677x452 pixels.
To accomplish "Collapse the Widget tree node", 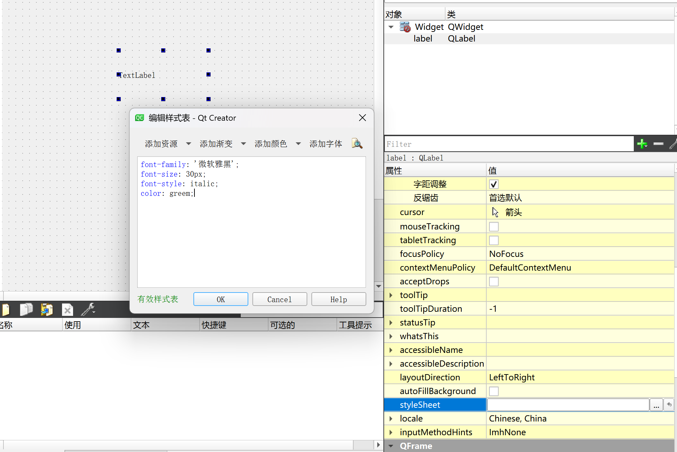I will 391,27.
